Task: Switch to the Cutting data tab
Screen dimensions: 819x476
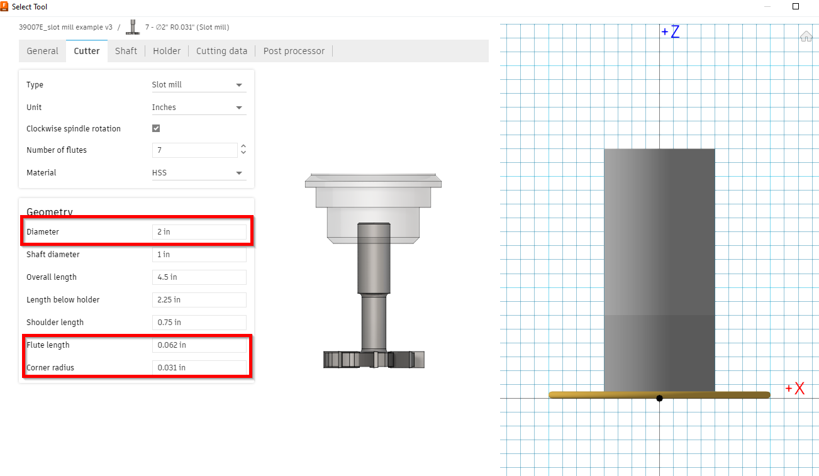Action: (221, 50)
